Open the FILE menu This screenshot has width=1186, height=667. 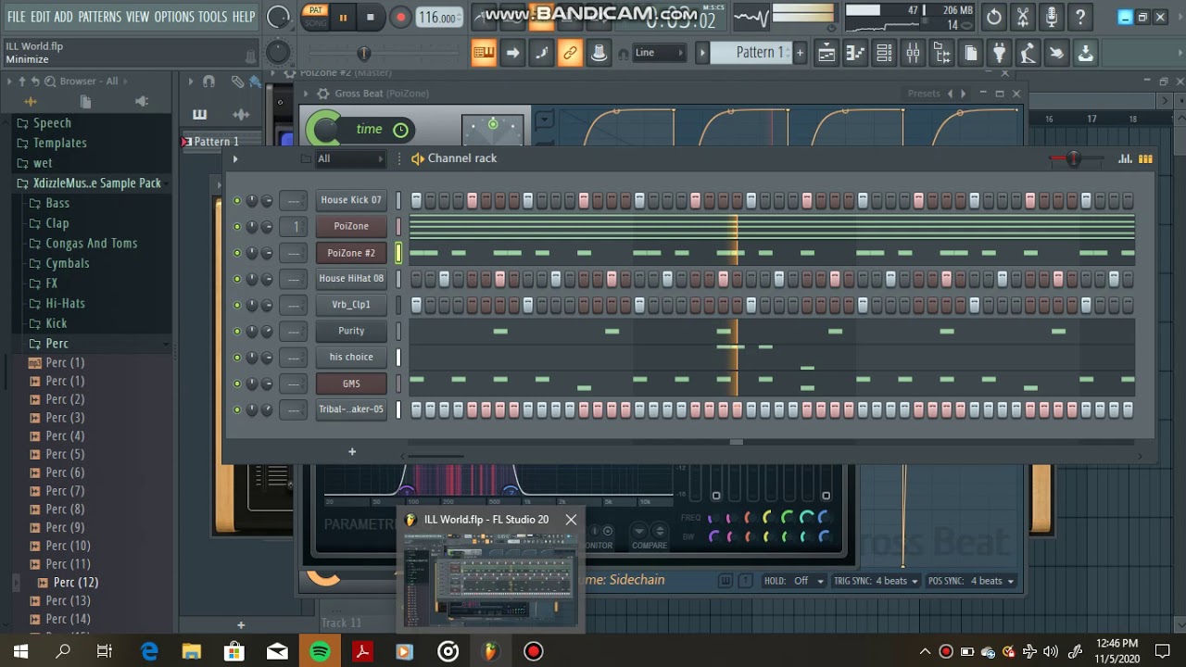[17, 17]
